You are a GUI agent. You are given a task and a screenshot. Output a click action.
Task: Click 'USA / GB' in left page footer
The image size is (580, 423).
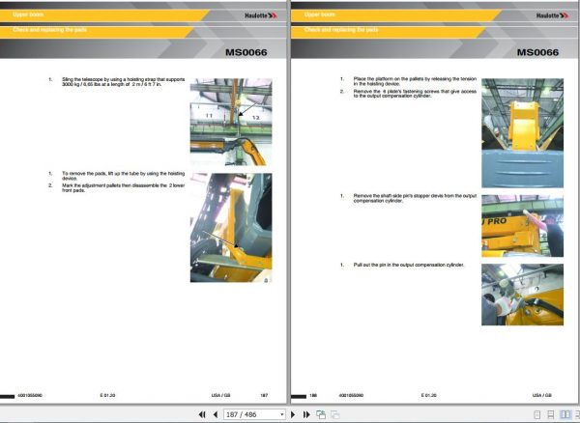(220, 395)
